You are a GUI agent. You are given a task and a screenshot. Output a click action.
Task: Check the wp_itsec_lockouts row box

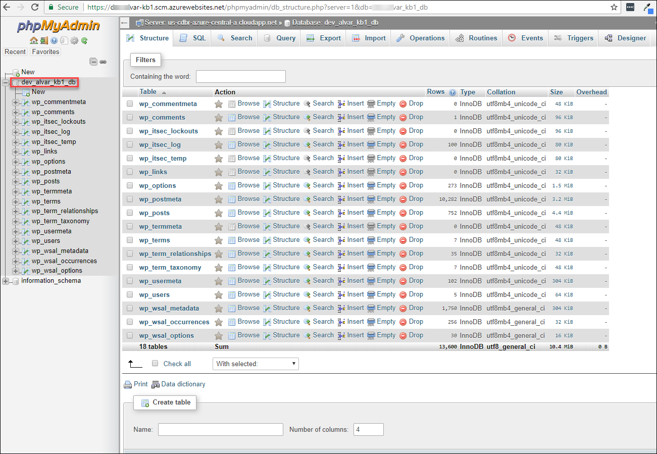coord(130,131)
